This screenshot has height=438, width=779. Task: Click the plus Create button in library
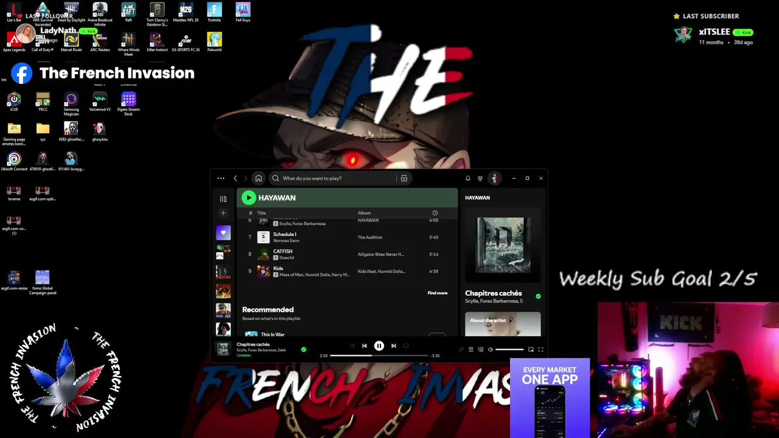click(223, 213)
